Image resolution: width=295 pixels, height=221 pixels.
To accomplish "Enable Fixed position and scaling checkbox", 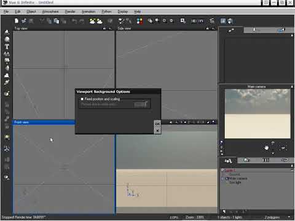I will click(82, 99).
